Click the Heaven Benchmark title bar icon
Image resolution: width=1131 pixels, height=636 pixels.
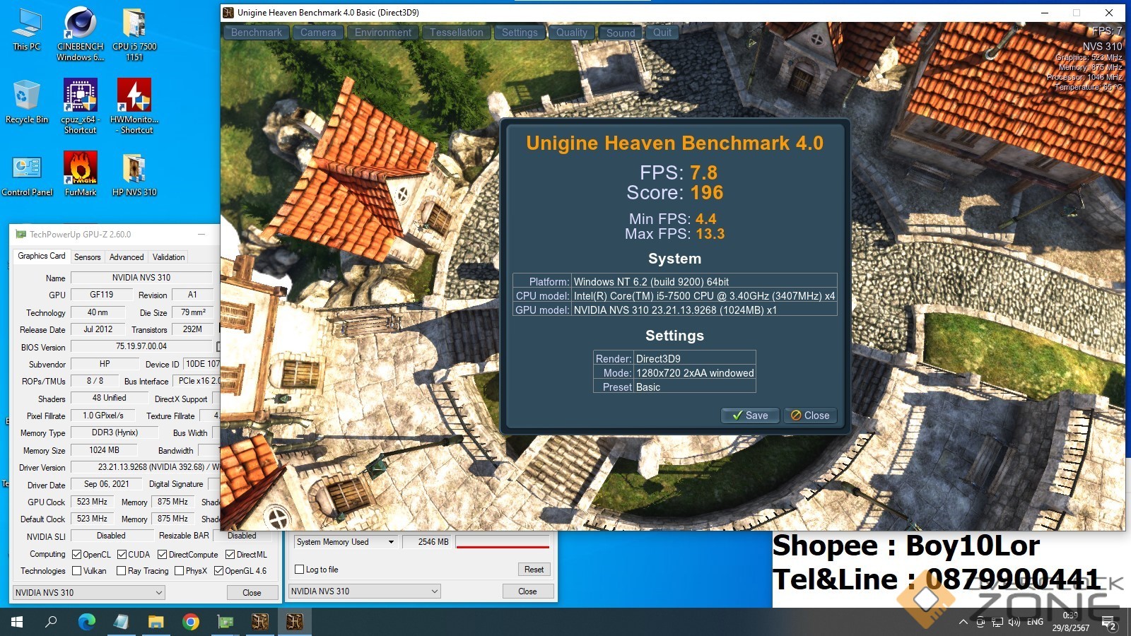[228, 12]
